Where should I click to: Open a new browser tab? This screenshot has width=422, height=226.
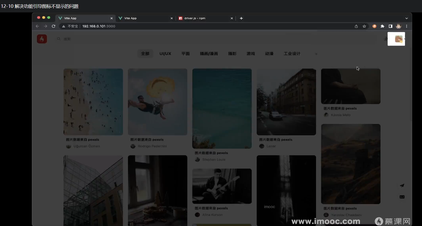(x=241, y=18)
